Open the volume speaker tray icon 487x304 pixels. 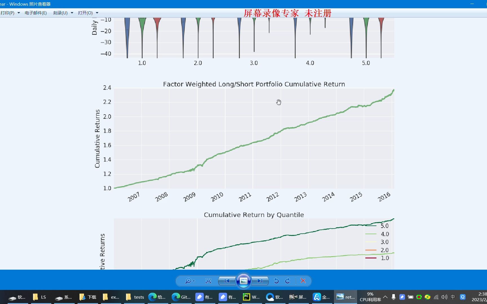pos(444,297)
